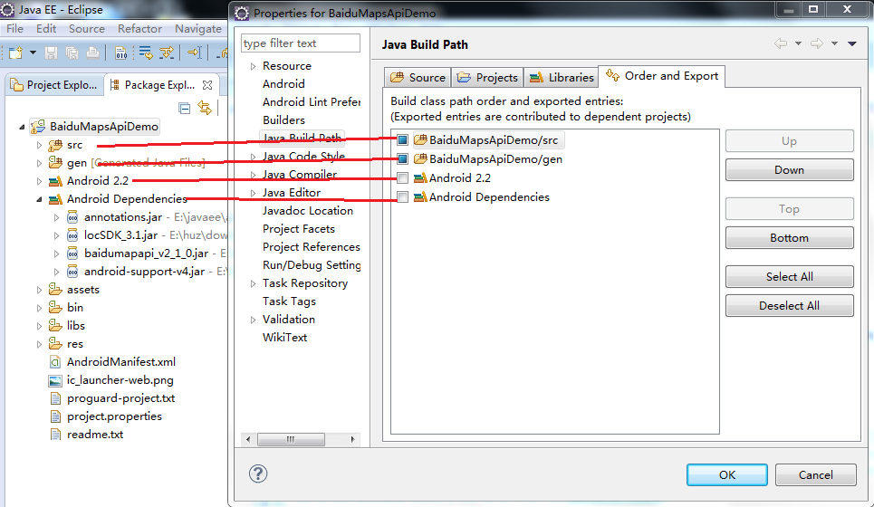Collapse Android Dependencies in tree
The width and height of the screenshot is (874, 507).
39,199
